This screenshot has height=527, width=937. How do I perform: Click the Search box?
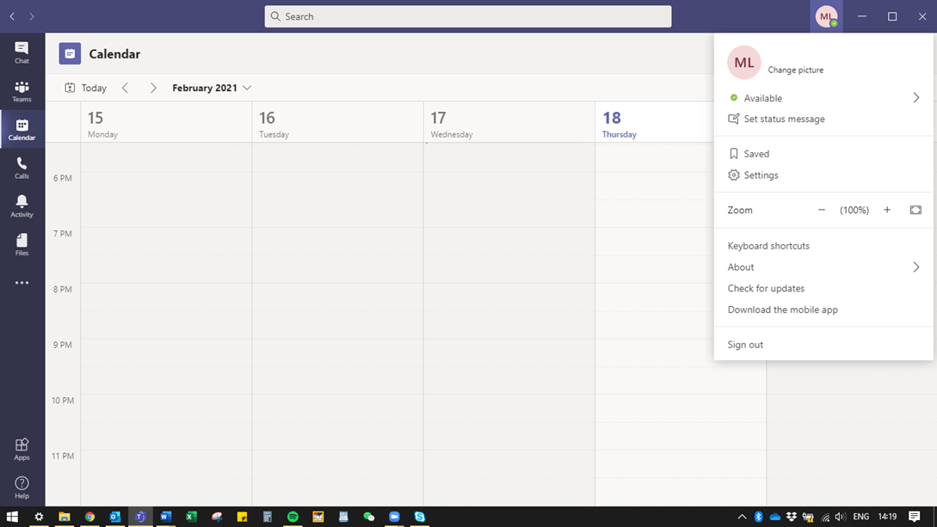tap(468, 16)
